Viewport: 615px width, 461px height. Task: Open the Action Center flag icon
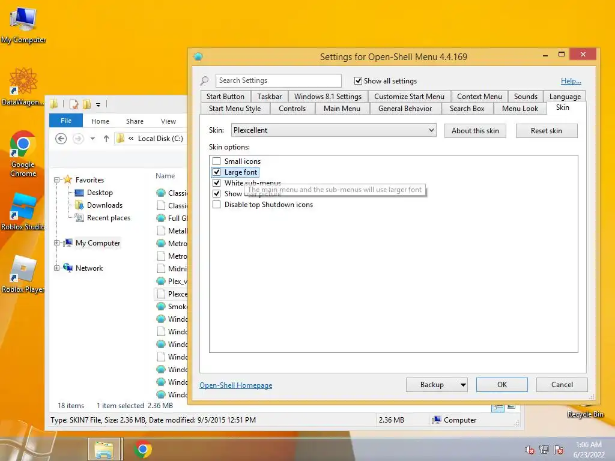[x=559, y=450]
